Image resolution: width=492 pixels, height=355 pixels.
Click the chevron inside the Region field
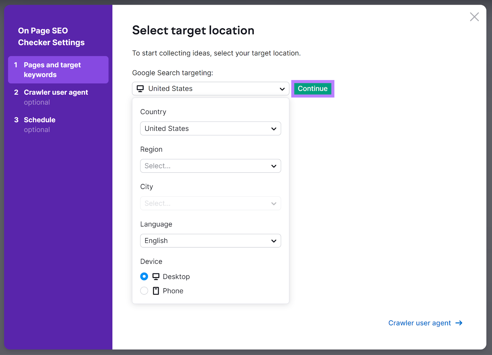pyautogui.click(x=273, y=166)
